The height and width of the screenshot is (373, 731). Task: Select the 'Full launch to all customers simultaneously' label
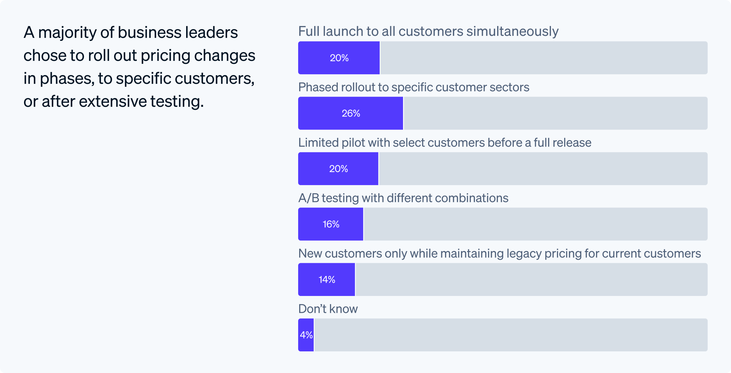(428, 31)
